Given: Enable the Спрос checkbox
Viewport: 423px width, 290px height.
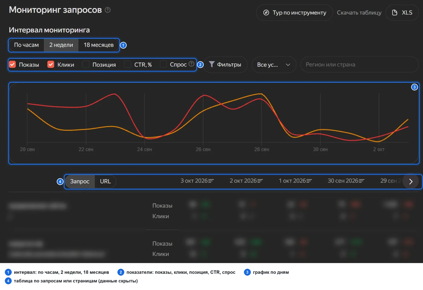Looking at the screenshot, I should coord(163,64).
